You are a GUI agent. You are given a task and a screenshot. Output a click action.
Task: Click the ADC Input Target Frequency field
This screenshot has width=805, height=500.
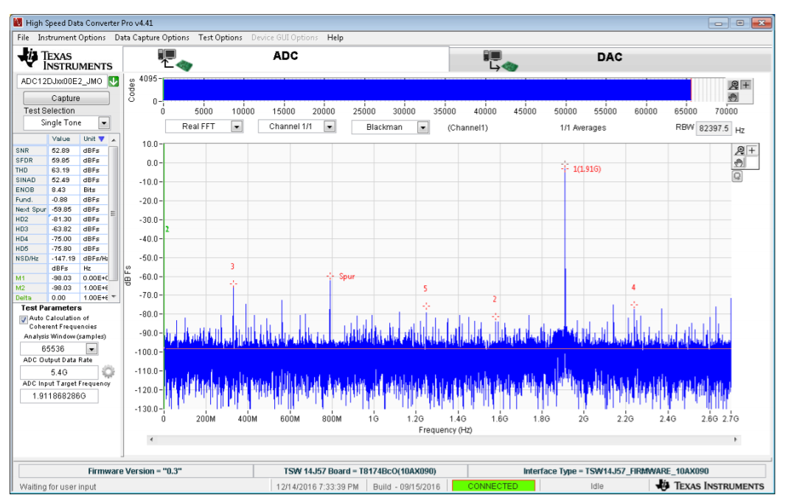(x=59, y=396)
